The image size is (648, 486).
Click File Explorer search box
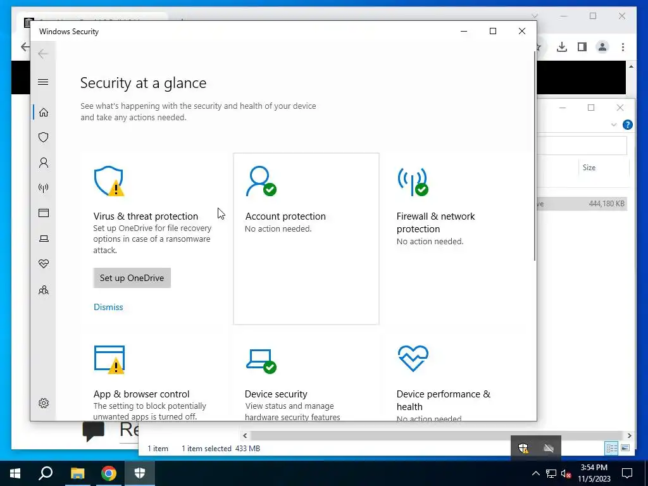[582, 146]
